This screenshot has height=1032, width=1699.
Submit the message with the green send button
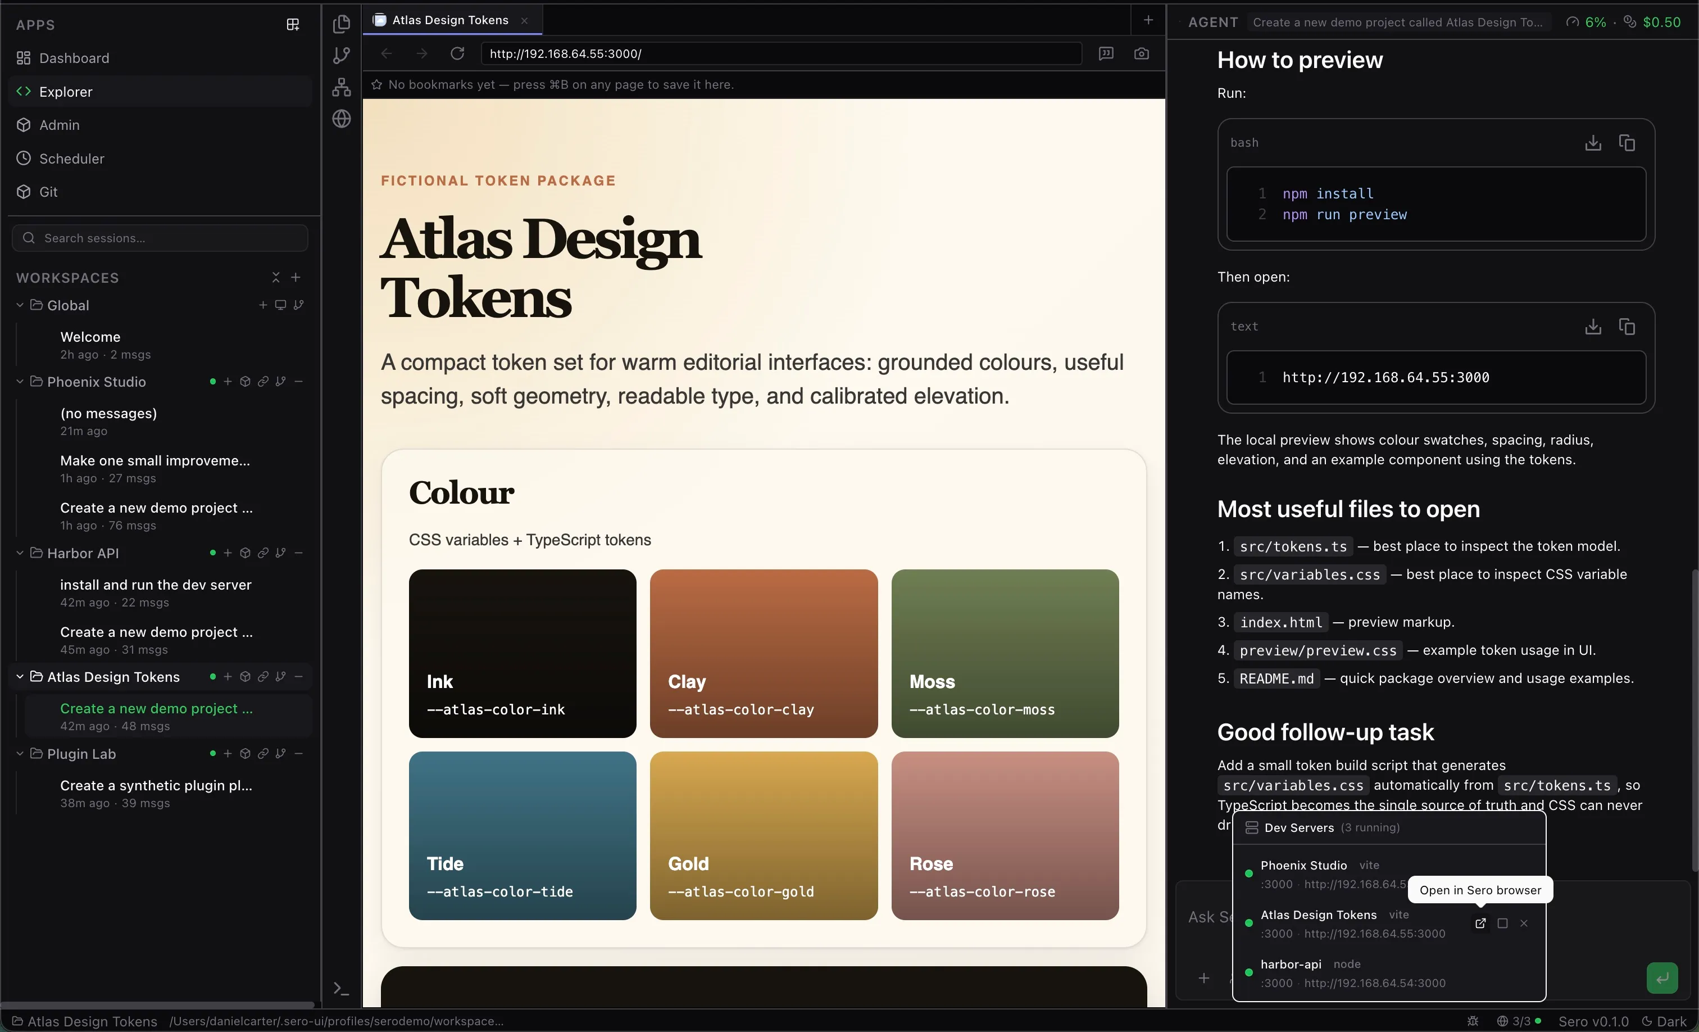(1662, 977)
